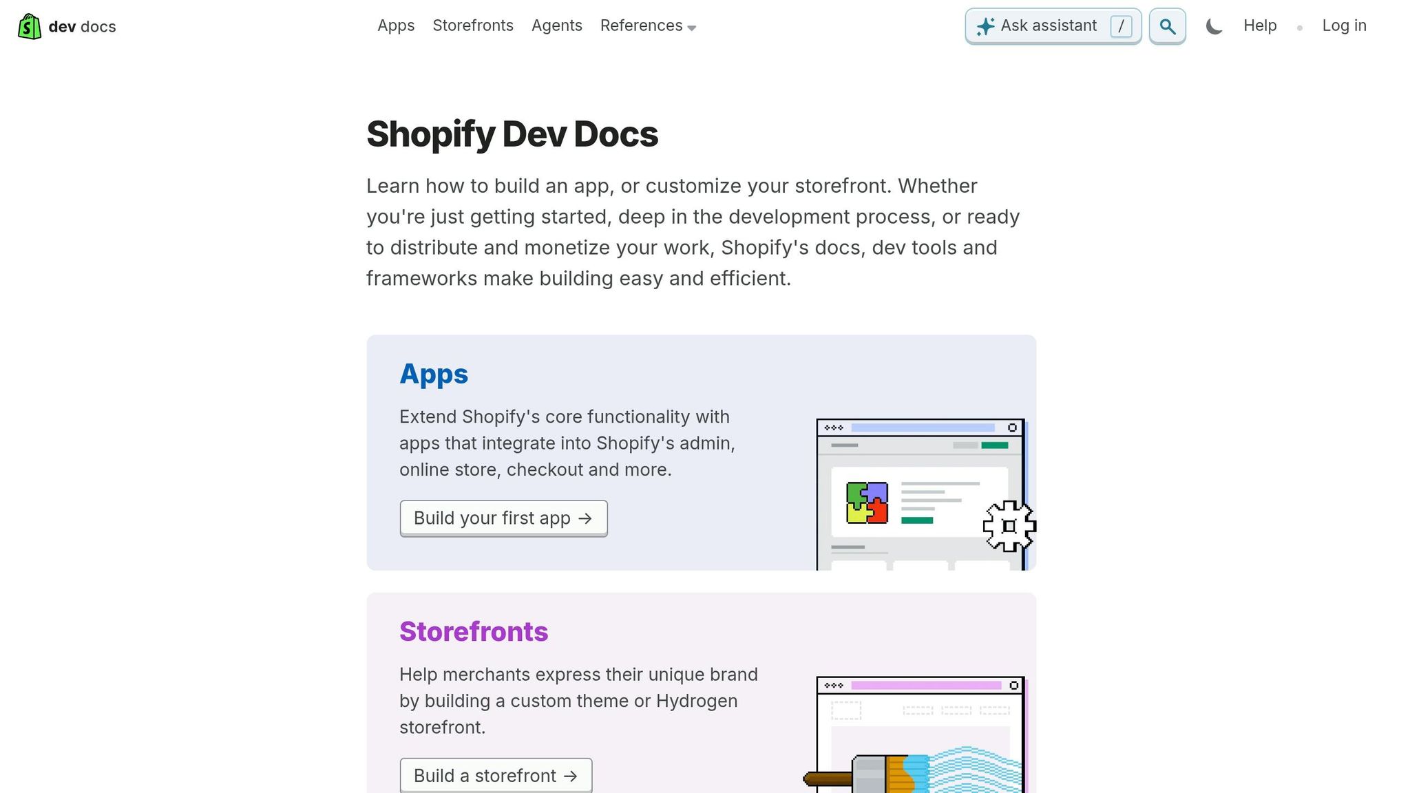The height and width of the screenshot is (793, 1410).
Task: Click the Ask assistant button
Action: point(1053,26)
